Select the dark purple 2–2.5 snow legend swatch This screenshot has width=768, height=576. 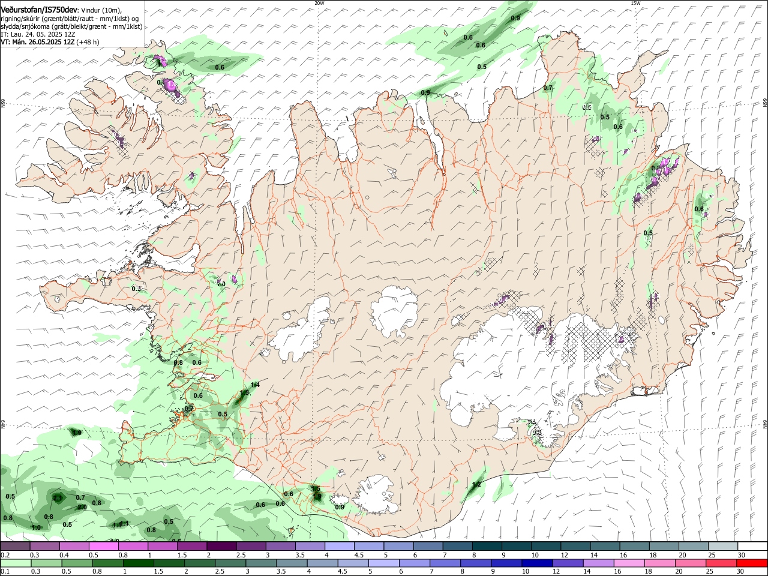tap(221, 546)
